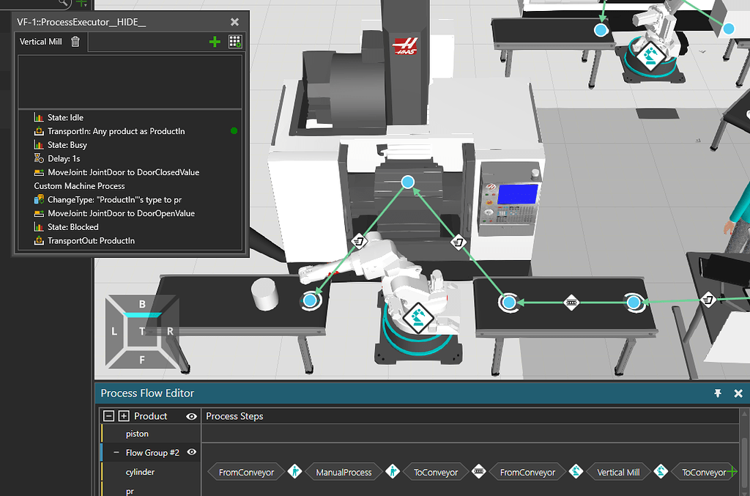Select the Vertical Mill process step
This screenshot has width=750, height=496.
click(x=618, y=472)
